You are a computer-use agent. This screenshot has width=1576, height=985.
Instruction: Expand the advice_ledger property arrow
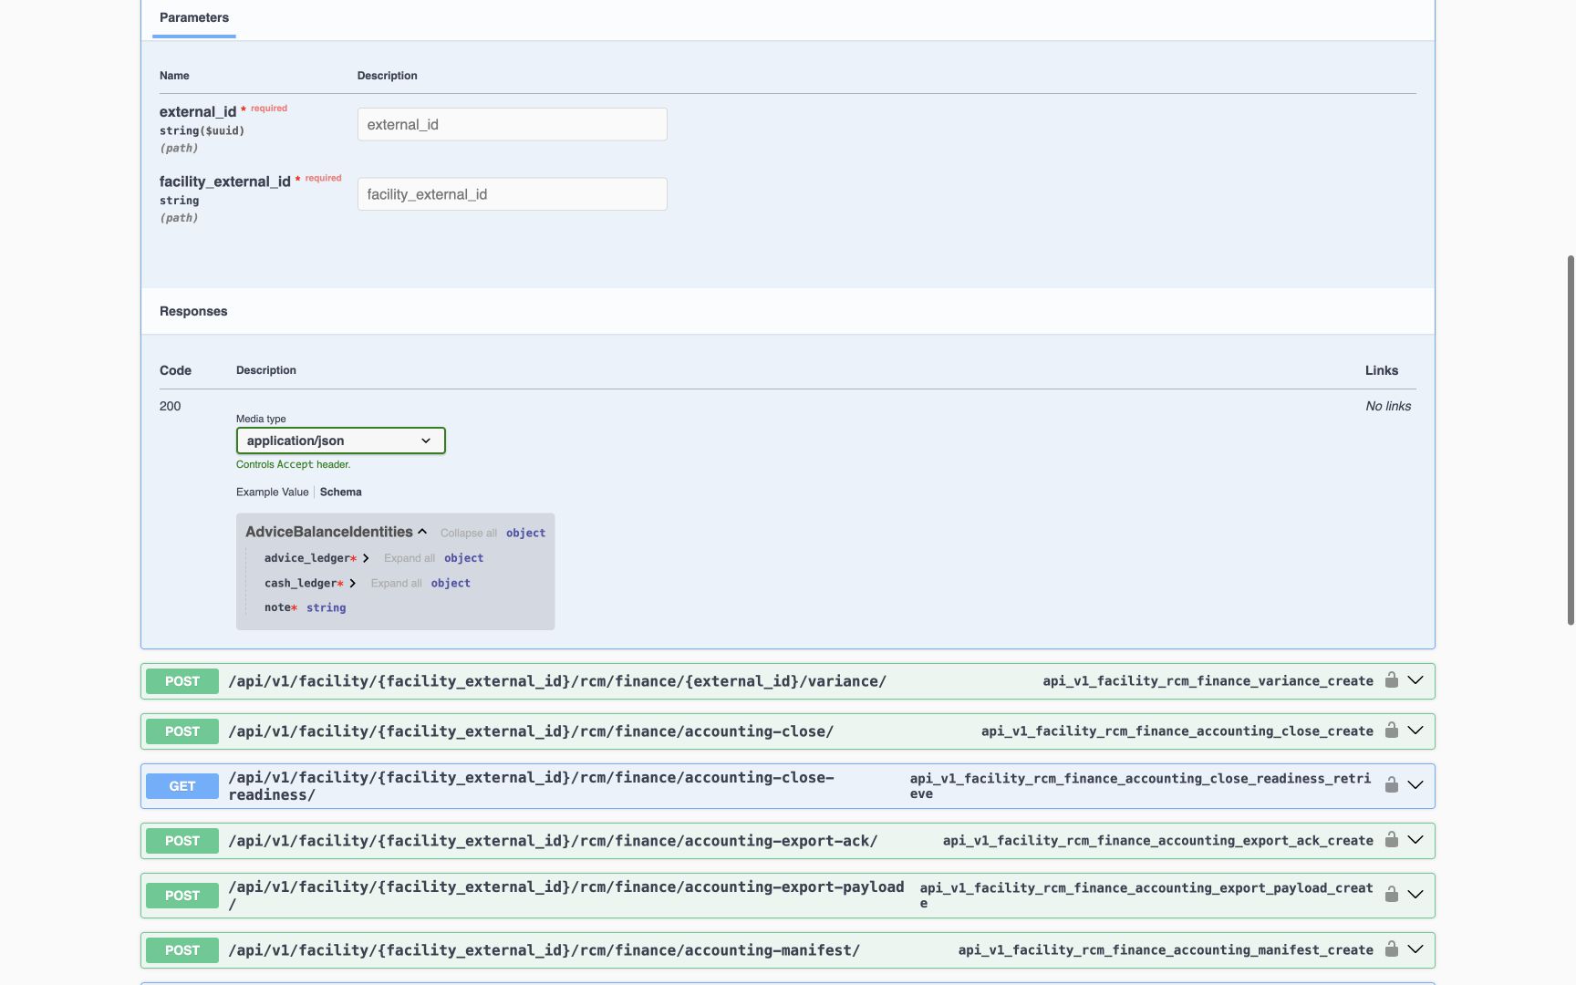(366, 558)
